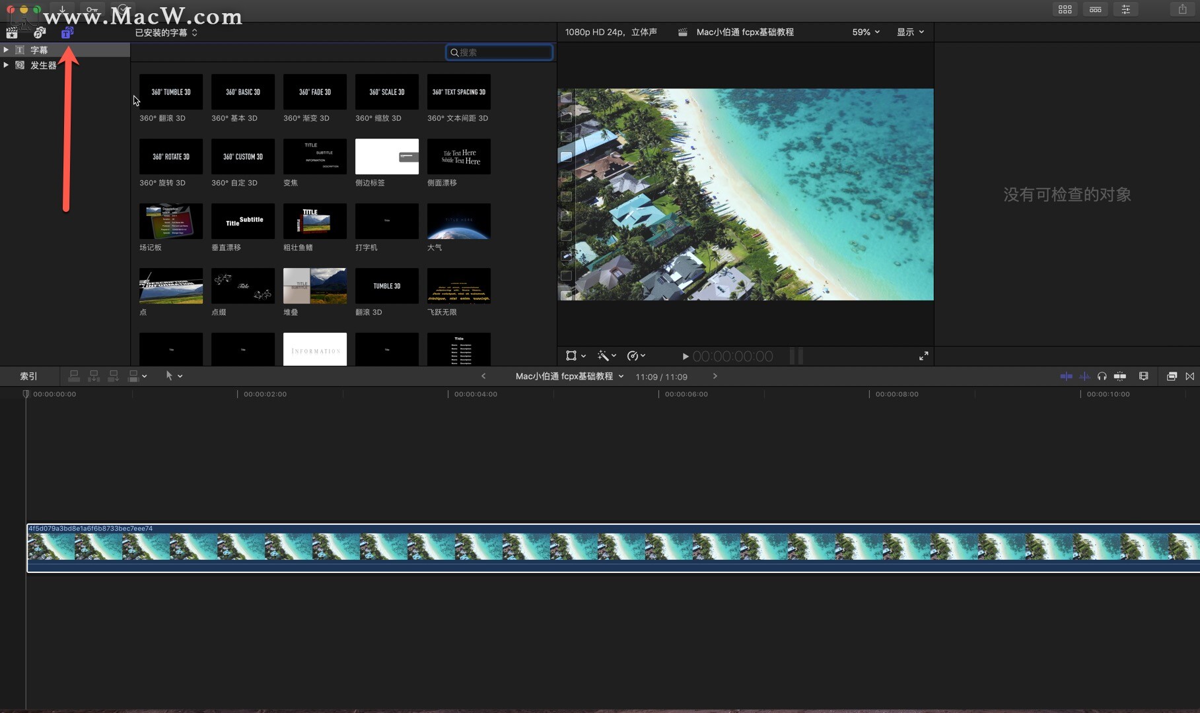Screen dimensions: 1200x713
Task: Enable solo with the headphones icon
Action: click(x=1102, y=376)
